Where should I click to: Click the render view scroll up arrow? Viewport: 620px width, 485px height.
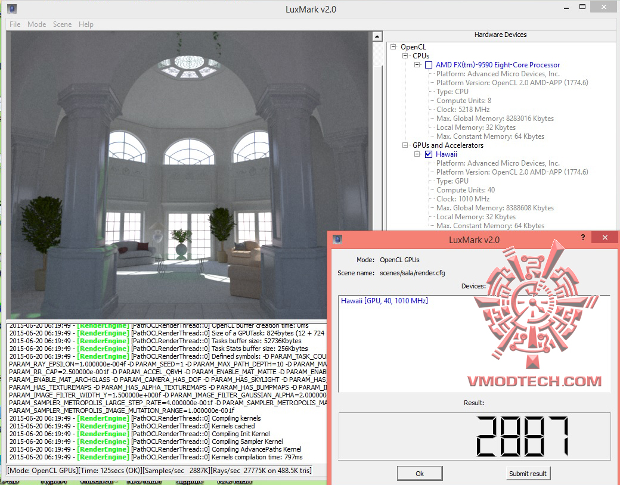tap(377, 36)
